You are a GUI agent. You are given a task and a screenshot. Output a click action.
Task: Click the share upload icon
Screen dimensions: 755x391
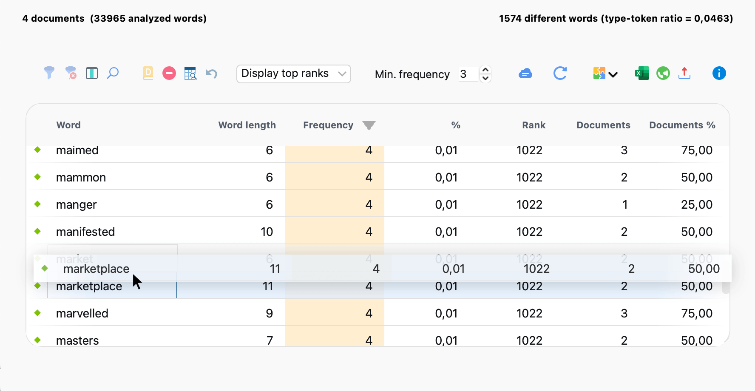[x=684, y=73]
